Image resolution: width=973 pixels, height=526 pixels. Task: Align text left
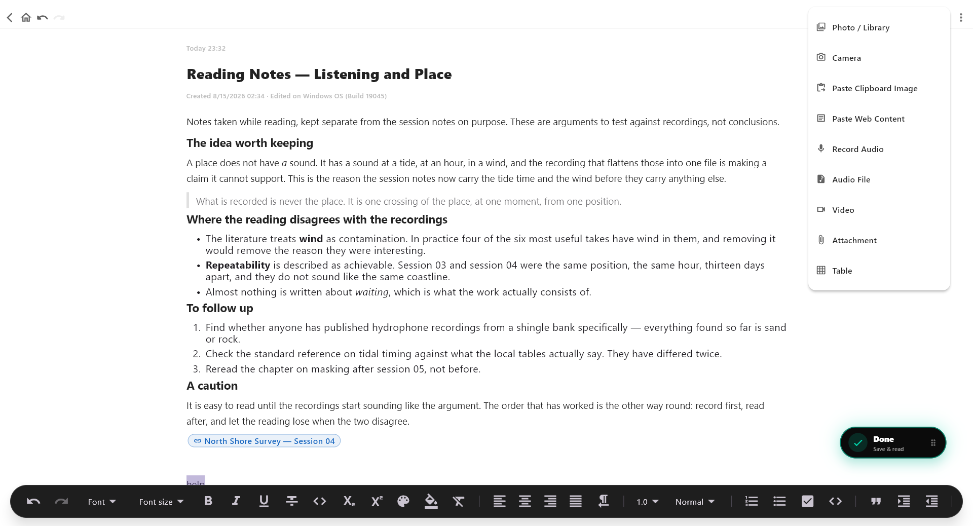click(x=499, y=501)
